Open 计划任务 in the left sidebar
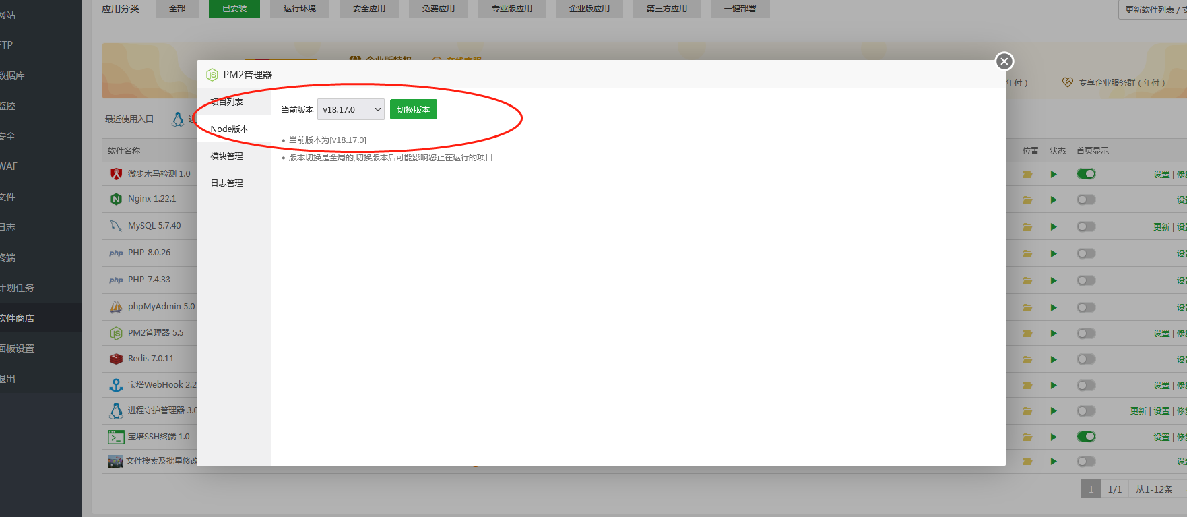The height and width of the screenshot is (517, 1187). tap(17, 288)
